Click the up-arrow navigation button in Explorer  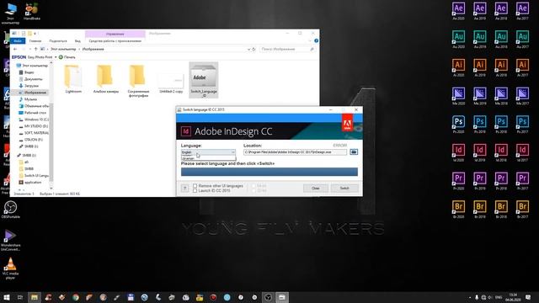[x=35, y=49]
